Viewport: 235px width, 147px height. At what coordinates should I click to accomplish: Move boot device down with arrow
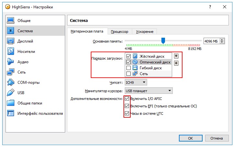coord(176,63)
